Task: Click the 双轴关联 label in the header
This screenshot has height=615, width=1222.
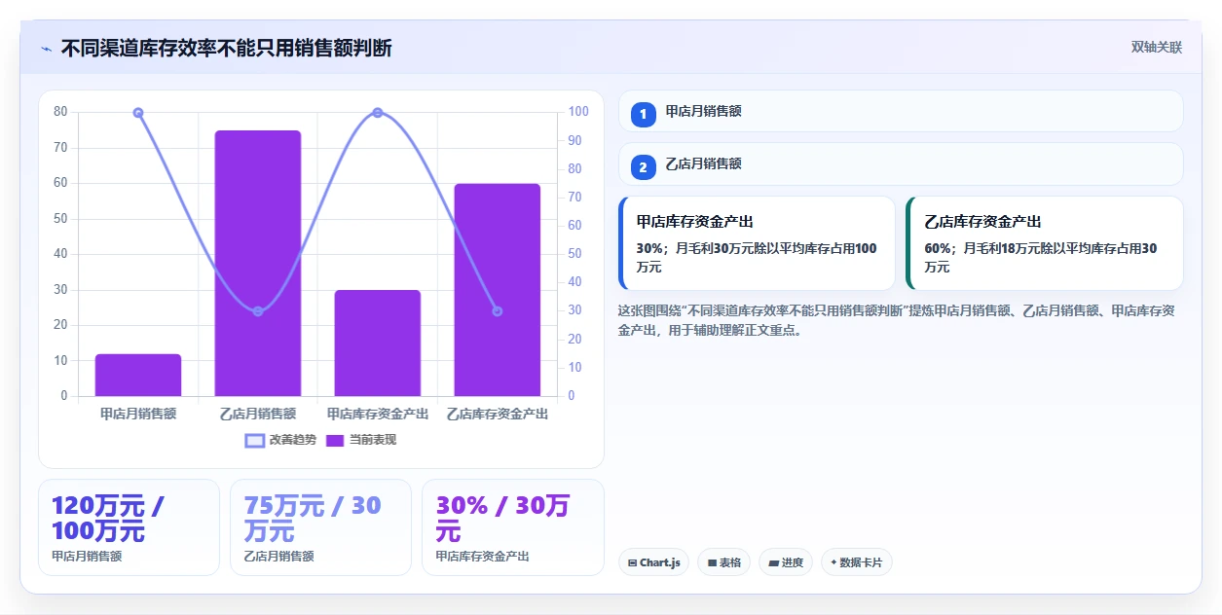Action: pyautogui.click(x=1157, y=48)
